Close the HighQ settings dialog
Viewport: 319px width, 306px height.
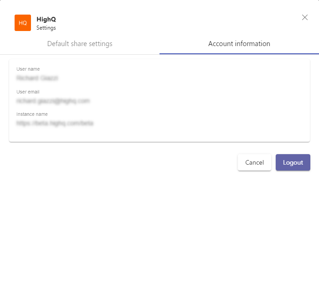(305, 17)
